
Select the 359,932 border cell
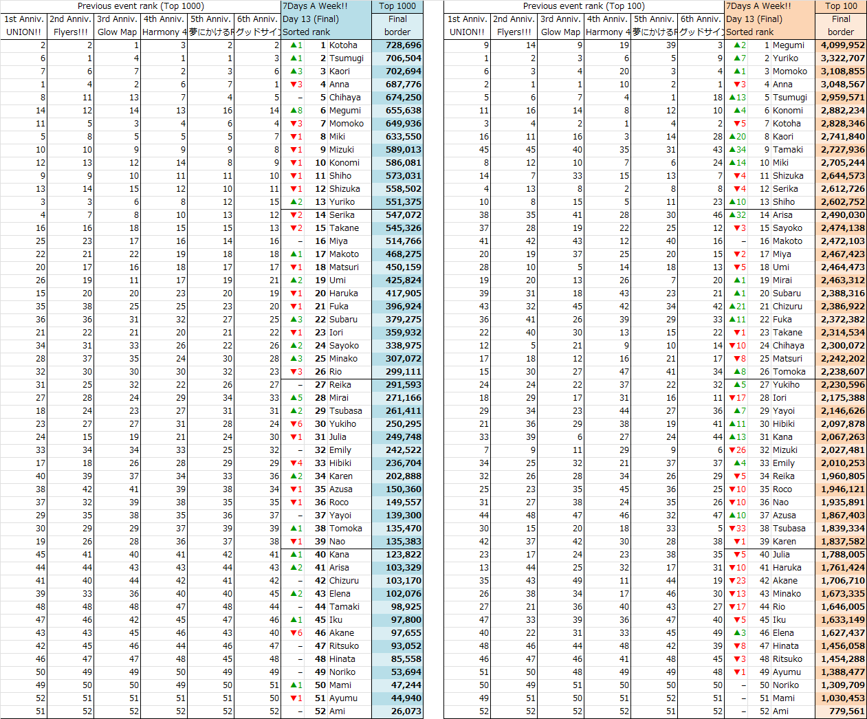point(397,333)
